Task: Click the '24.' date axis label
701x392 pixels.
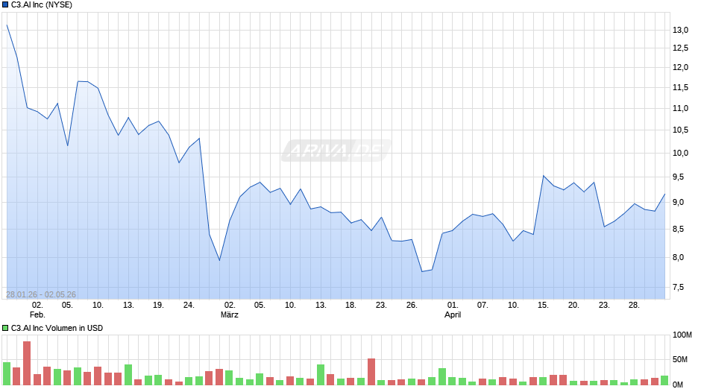Action: point(189,306)
